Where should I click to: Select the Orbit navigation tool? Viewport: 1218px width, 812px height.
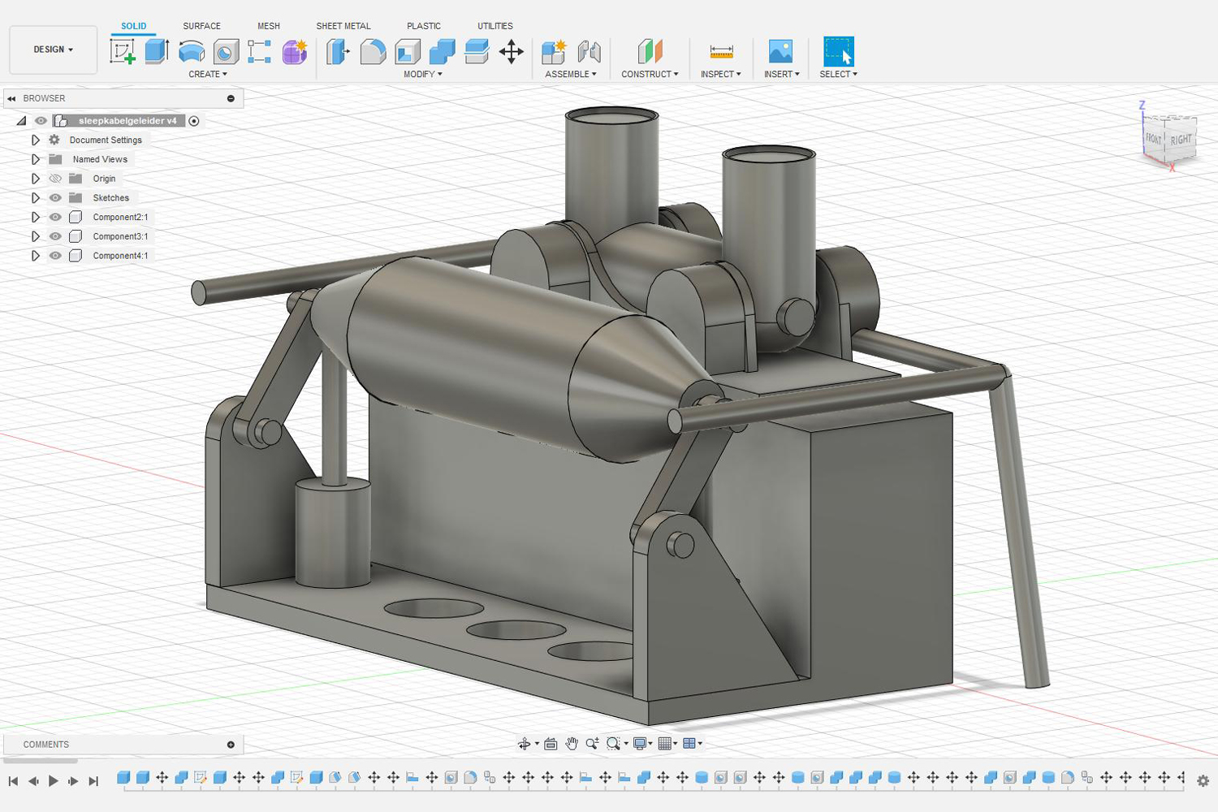(525, 744)
